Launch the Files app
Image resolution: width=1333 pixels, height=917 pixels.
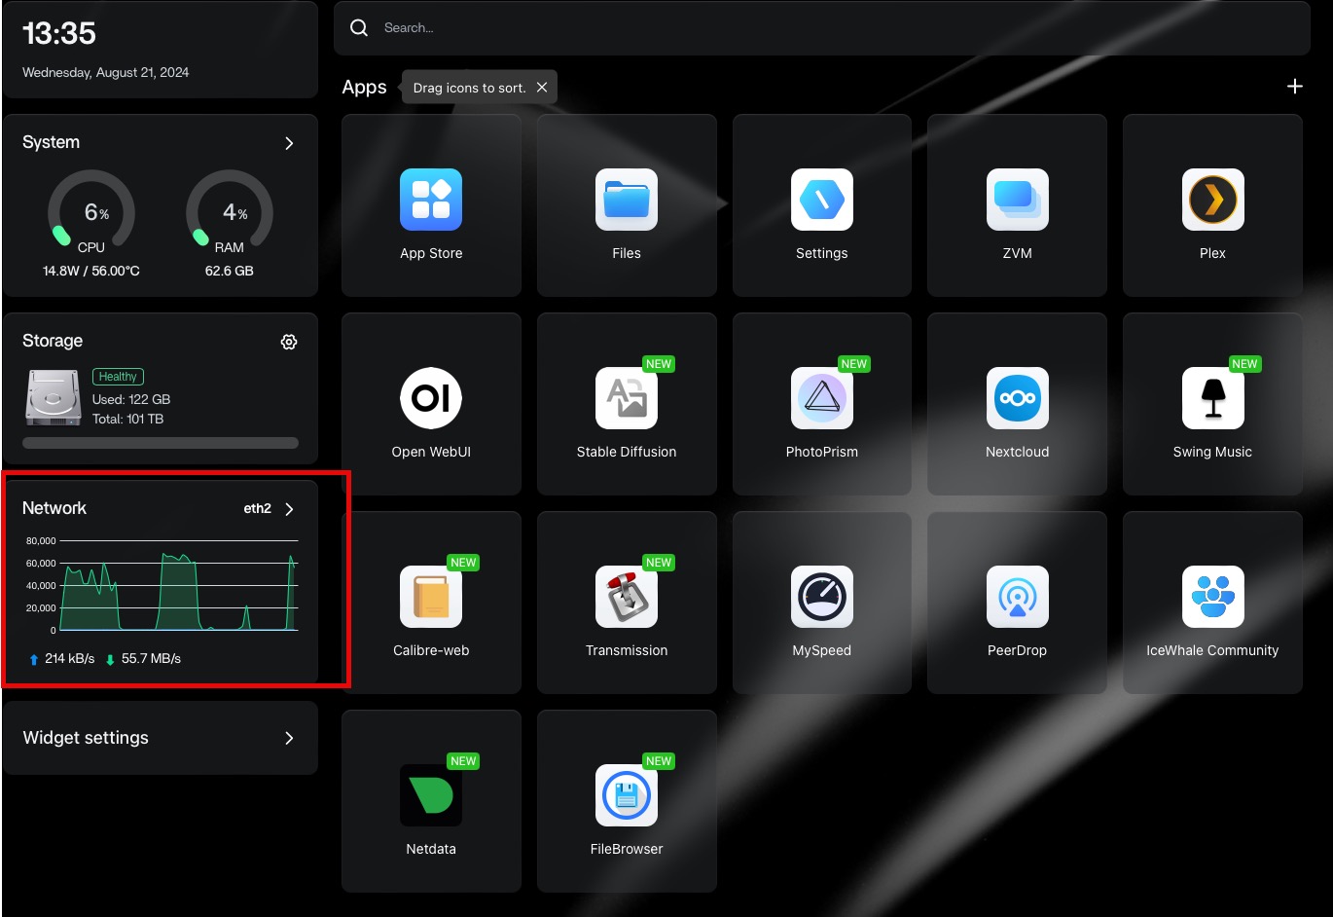click(627, 200)
